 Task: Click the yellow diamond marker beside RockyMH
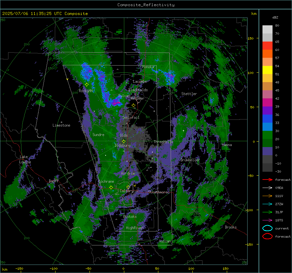click(x=87, y=85)
